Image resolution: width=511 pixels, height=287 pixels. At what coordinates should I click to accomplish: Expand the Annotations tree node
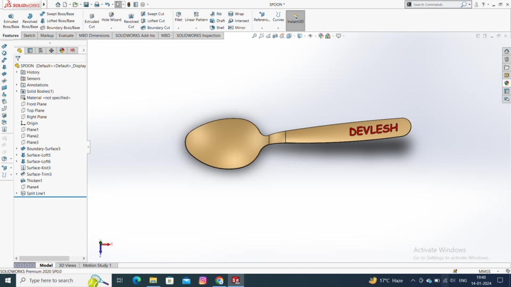pyautogui.click(x=17, y=85)
